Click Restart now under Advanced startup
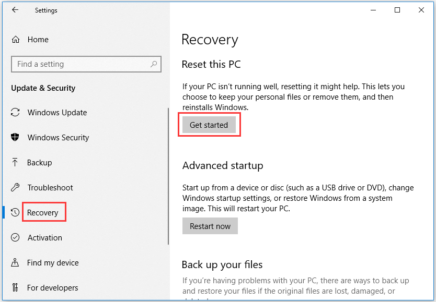 click(210, 226)
